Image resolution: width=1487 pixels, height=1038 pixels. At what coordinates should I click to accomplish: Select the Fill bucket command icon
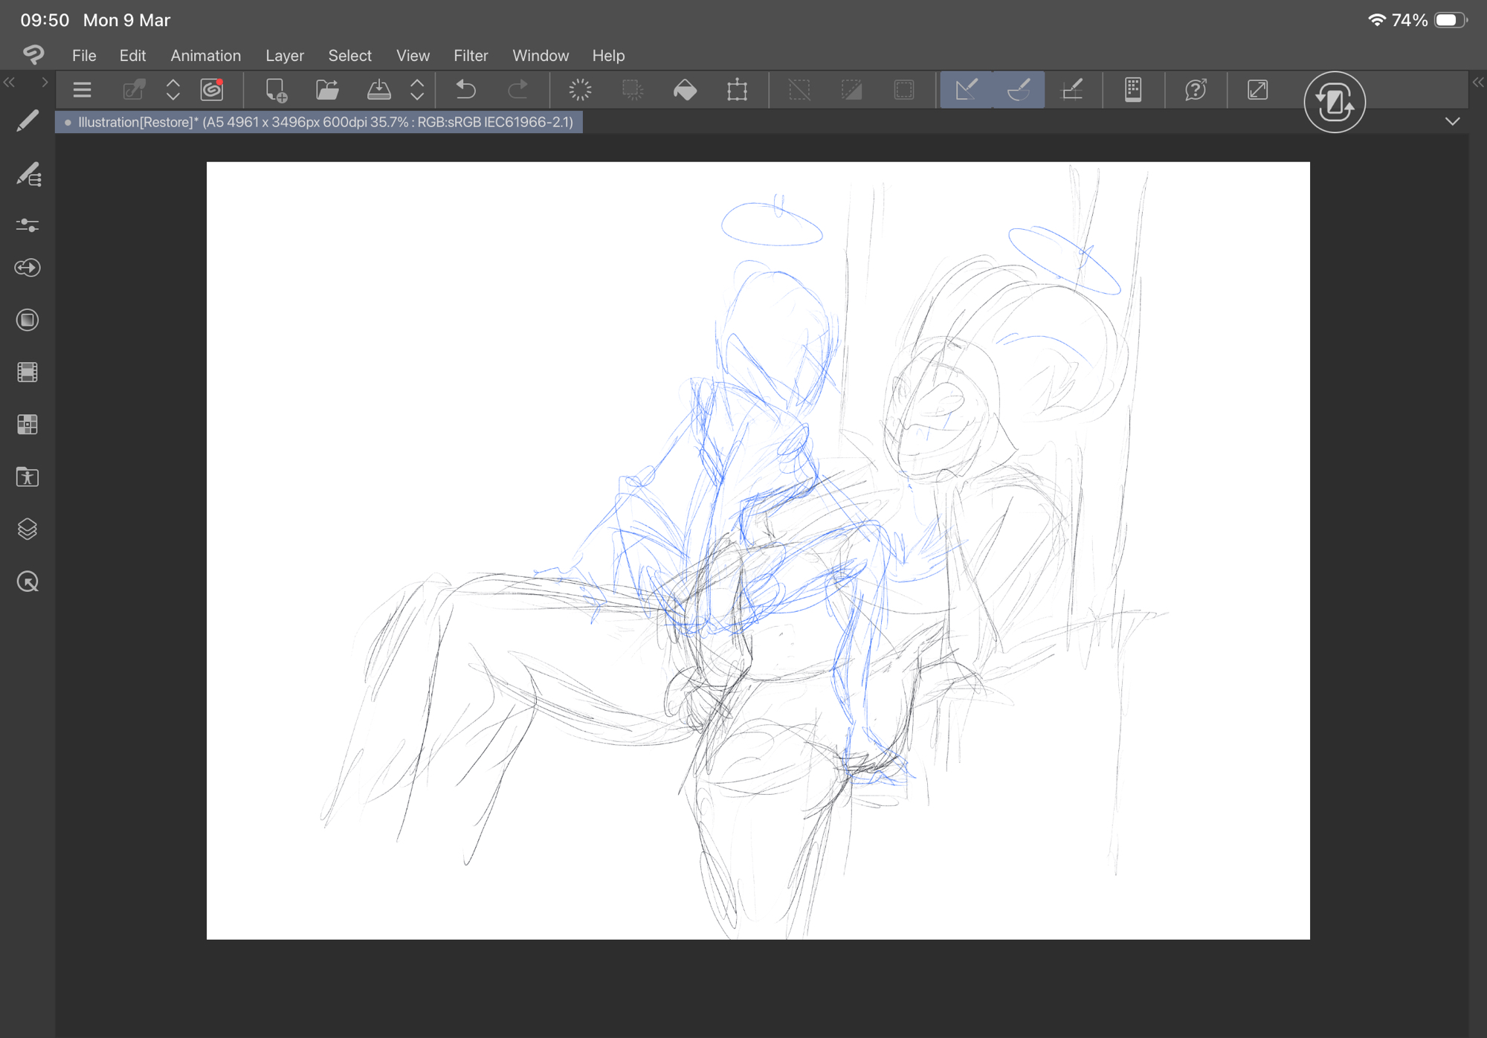[685, 90]
